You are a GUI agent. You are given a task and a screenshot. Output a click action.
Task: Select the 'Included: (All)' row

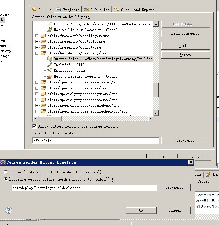[69, 65]
